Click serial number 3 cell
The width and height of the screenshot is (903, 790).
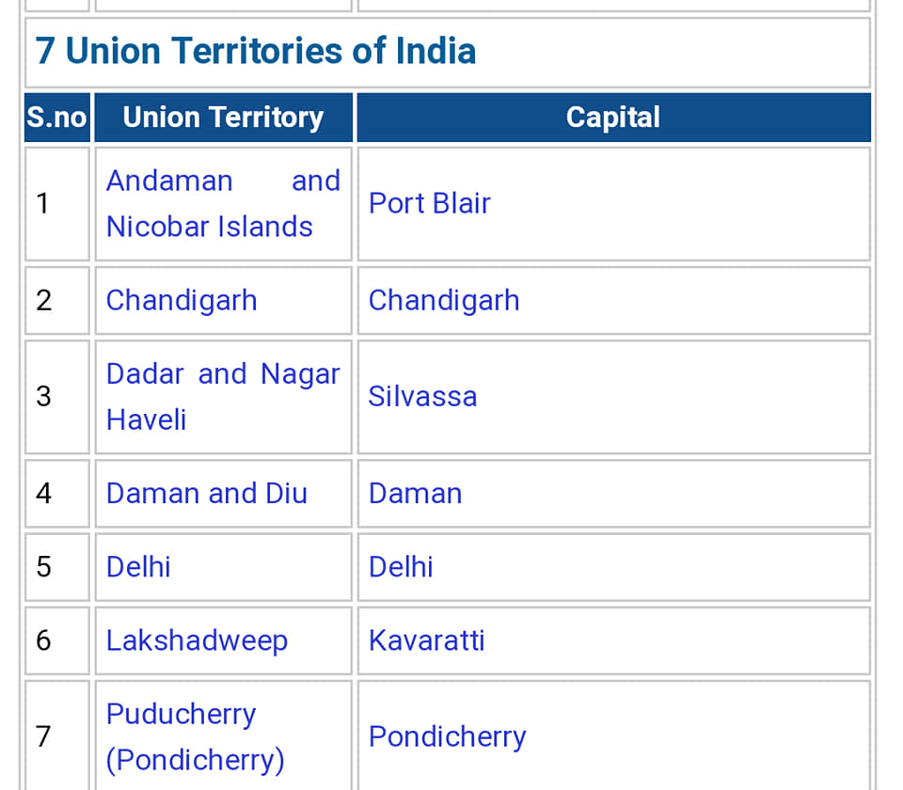click(57, 397)
